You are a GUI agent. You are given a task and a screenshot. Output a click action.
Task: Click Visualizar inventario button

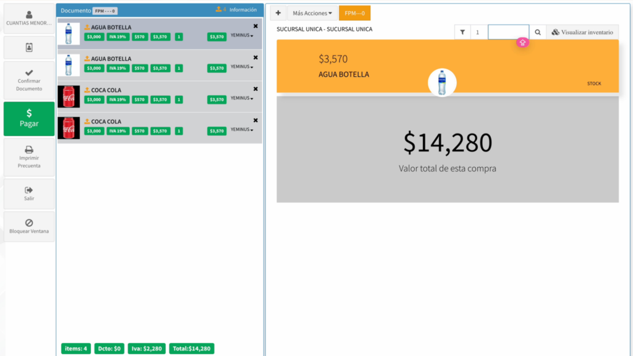pos(582,32)
